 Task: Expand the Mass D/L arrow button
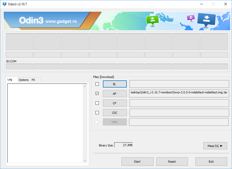click(215, 146)
